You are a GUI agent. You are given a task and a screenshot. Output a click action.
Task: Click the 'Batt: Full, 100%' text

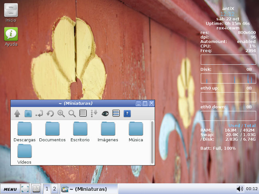pyautogui.click(x=218, y=148)
